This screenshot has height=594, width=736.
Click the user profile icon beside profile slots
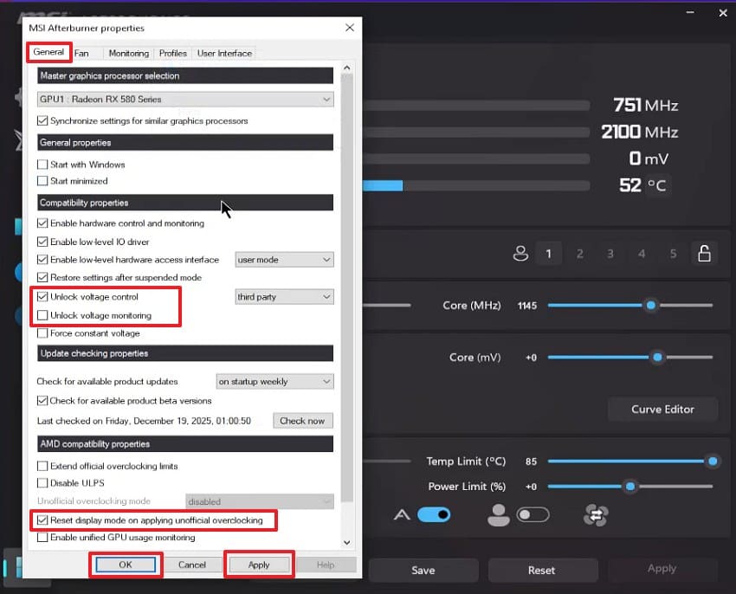point(520,254)
